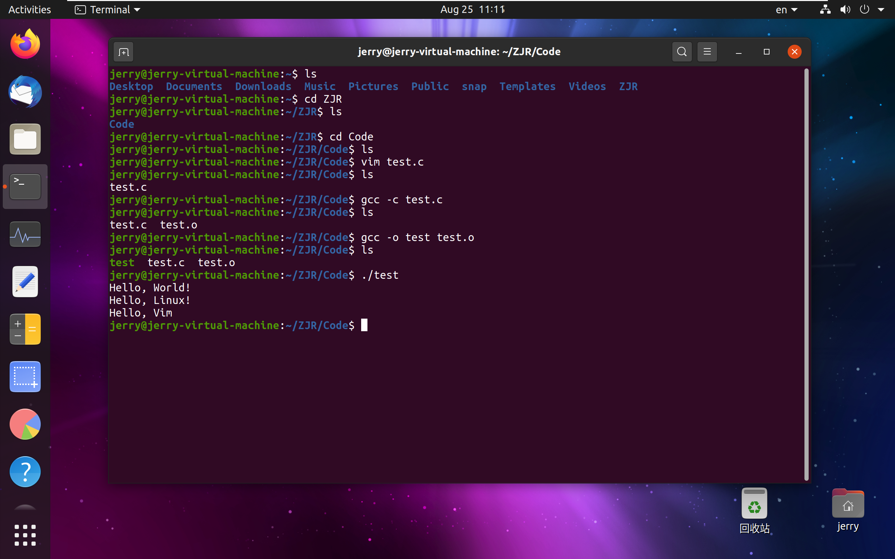Launch the Text Editor dock icon
Viewport: 895px width, 559px height.
coord(25,282)
